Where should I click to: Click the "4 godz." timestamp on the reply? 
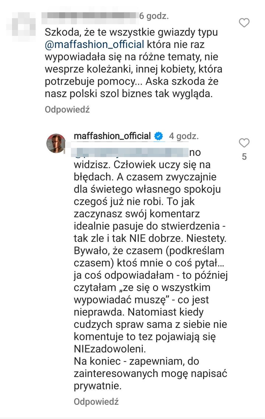pyautogui.click(x=184, y=136)
